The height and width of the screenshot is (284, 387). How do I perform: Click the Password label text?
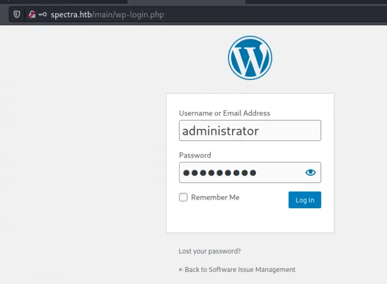tap(195, 155)
